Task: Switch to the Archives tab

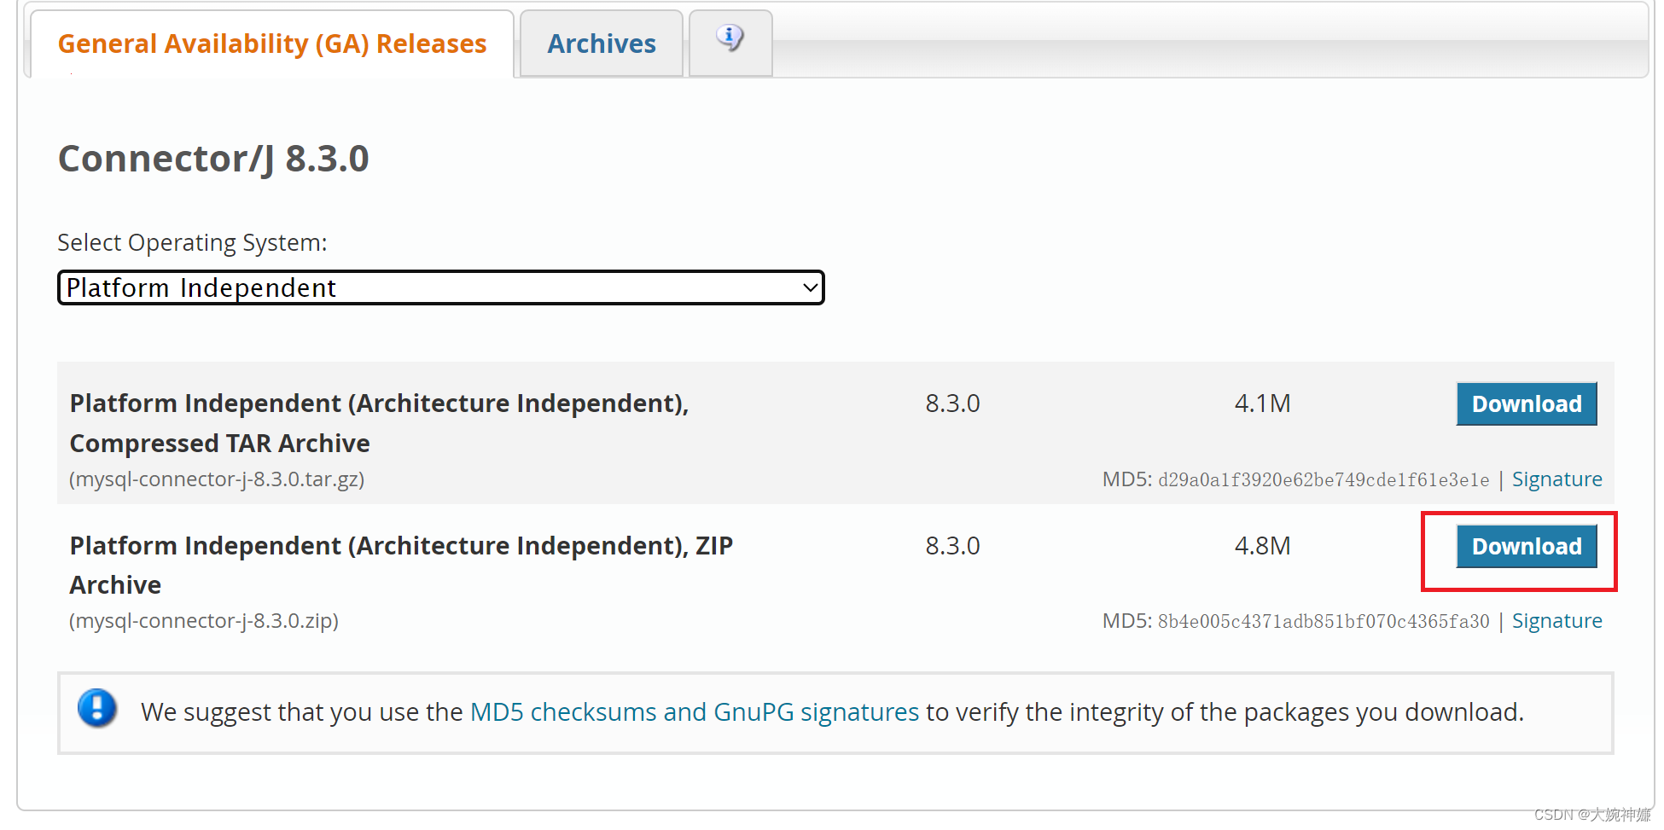Action: pyautogui.click(x=601, y=43)
